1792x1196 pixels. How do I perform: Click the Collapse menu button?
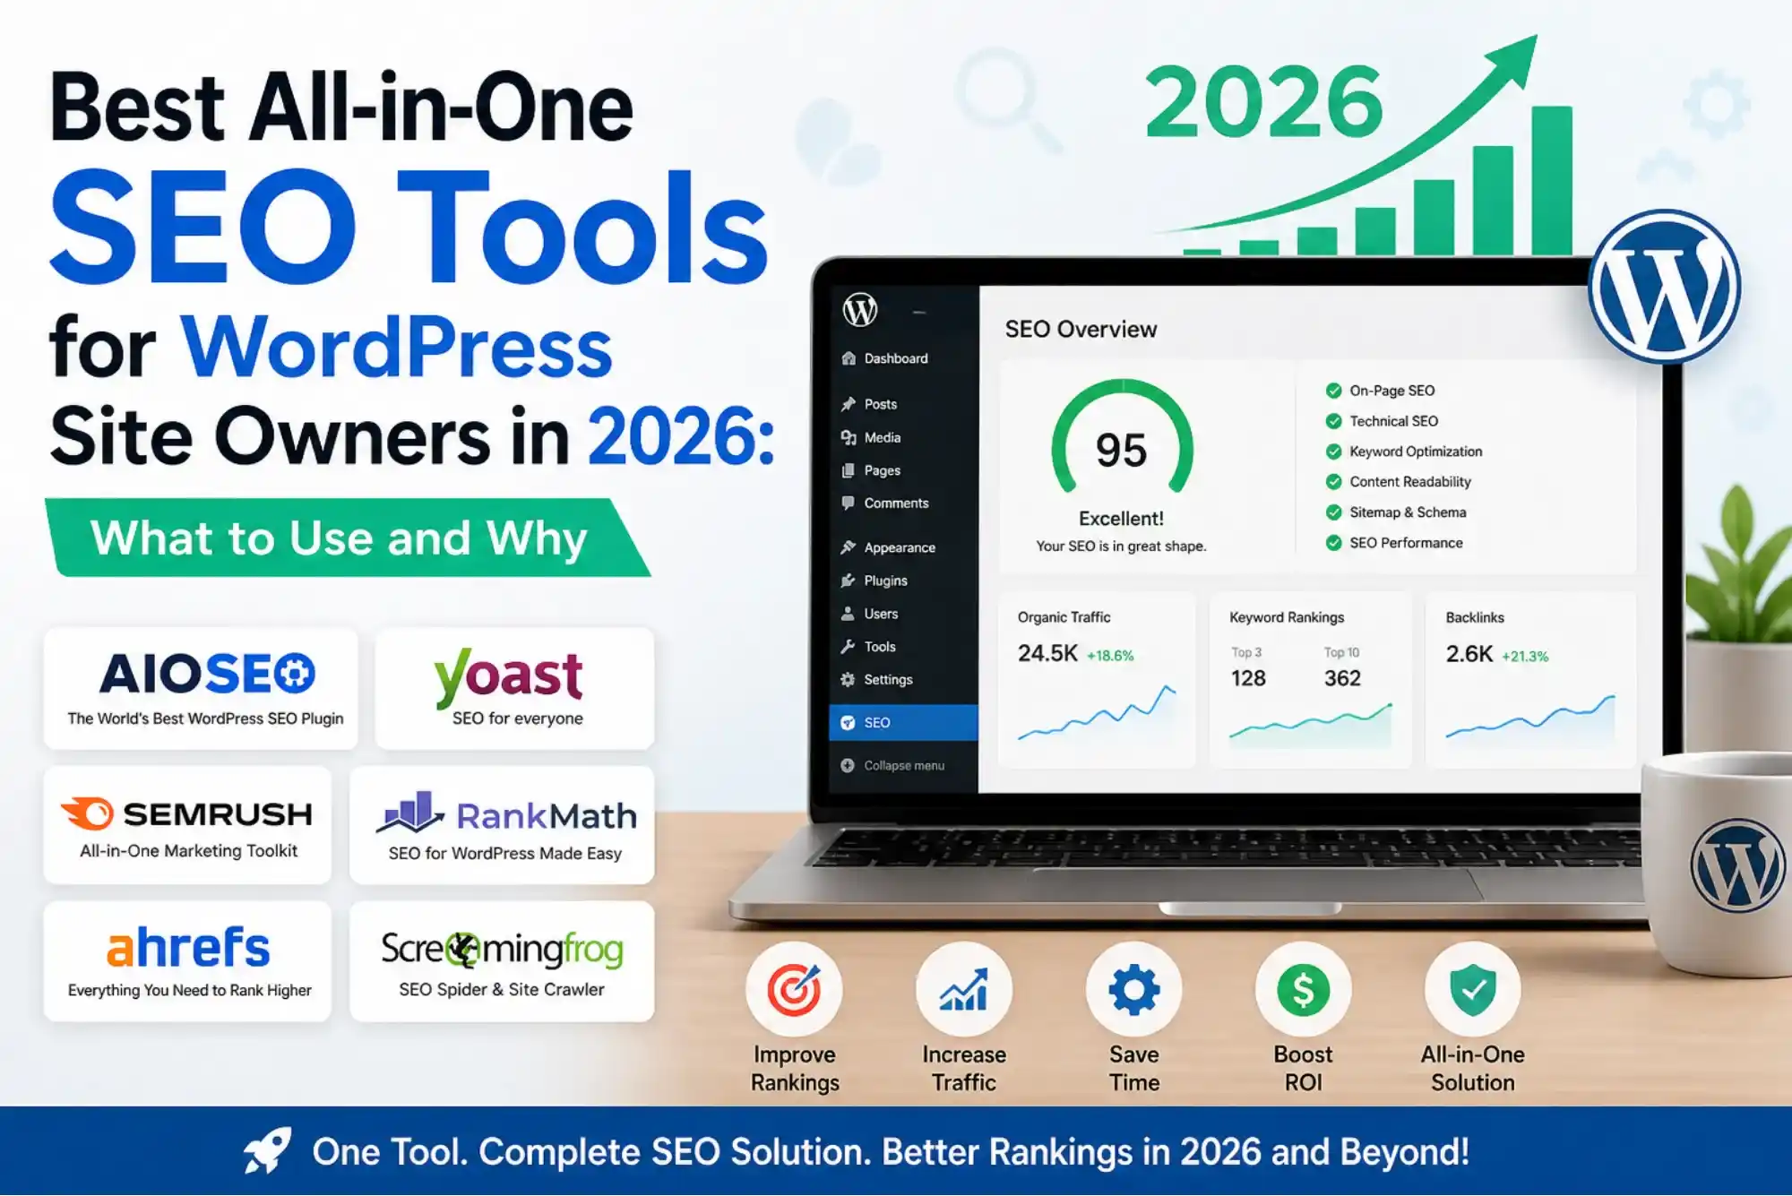click(903, 765)
